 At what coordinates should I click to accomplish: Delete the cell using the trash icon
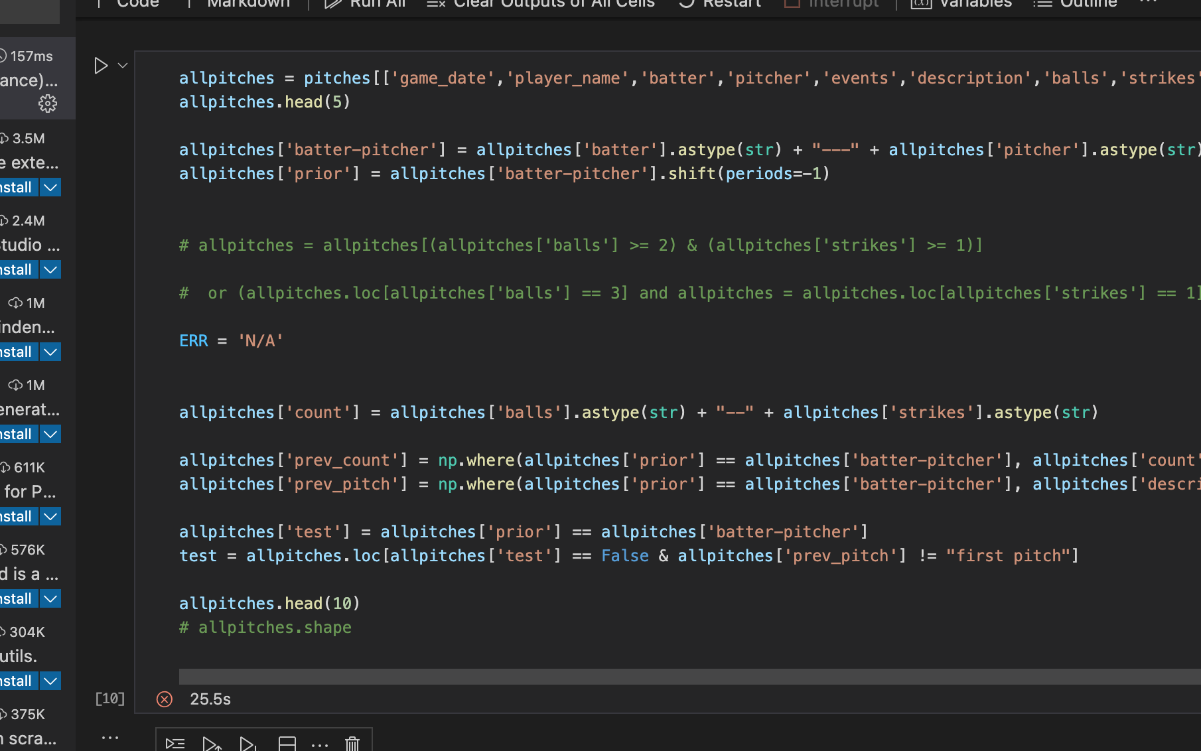(352, 743)
